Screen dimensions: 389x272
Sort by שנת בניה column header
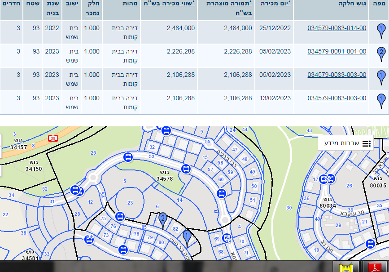pos(52,8)
